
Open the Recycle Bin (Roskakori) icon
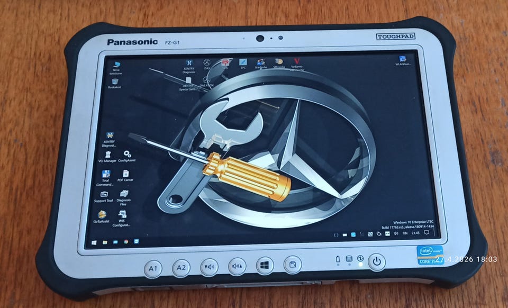(114, 84)
